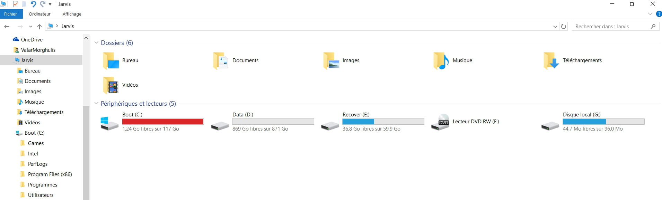
Task: Click the Recover (E:) usage bar
Action: tap(383, 122)
